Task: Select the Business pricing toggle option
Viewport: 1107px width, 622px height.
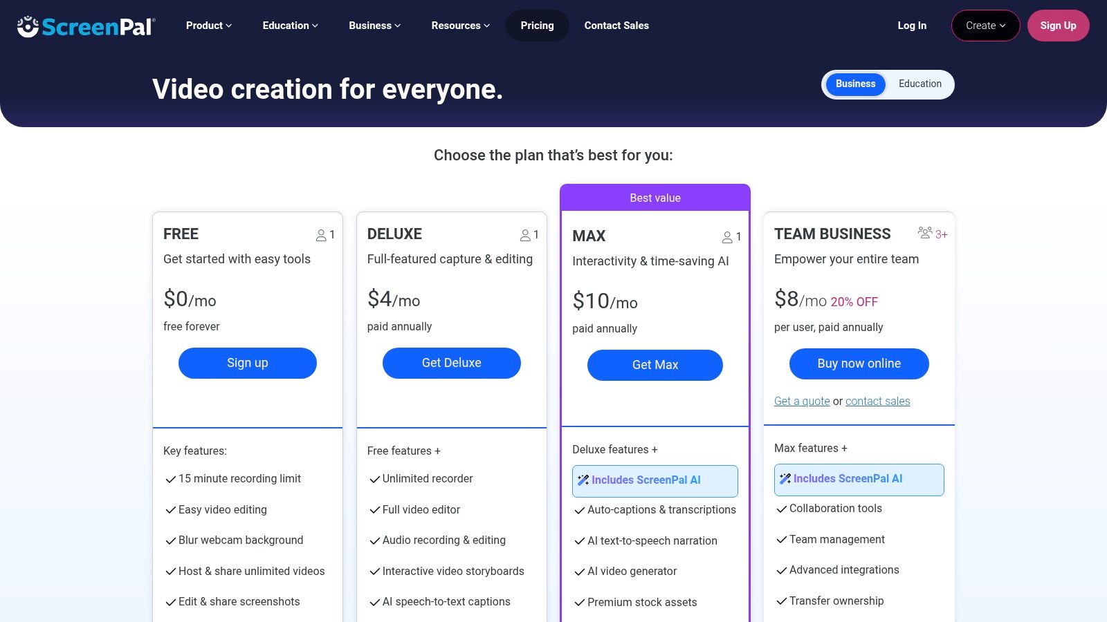Action: coord(855,84)
